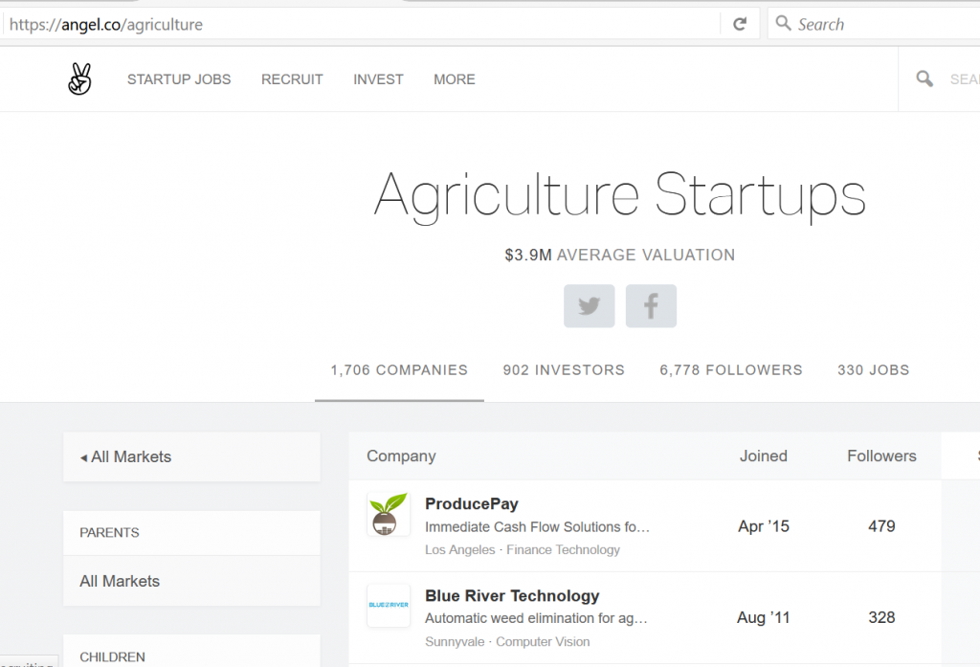
Task: Go back via All Markets arrow button
Action: [x=191, y=457]
